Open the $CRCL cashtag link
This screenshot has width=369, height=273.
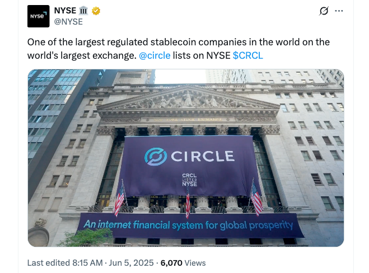247,55
